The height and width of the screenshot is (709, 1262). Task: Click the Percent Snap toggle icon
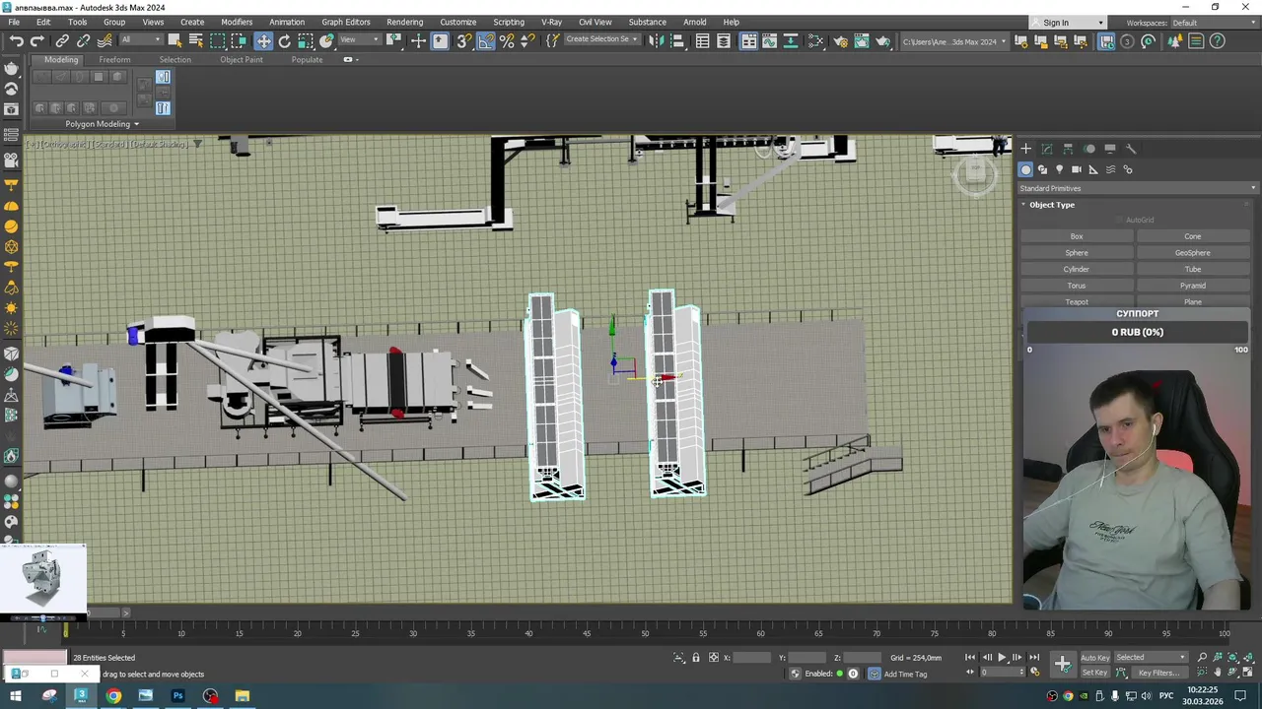(x=507, y=40)
